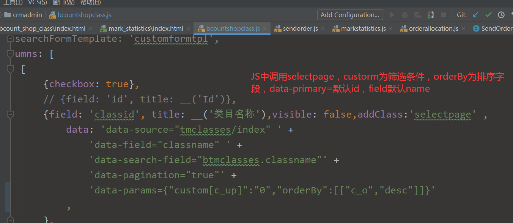The width and height of the screenshot is (513, 223).
Task: Open the VCS menu
Action: 37,3
